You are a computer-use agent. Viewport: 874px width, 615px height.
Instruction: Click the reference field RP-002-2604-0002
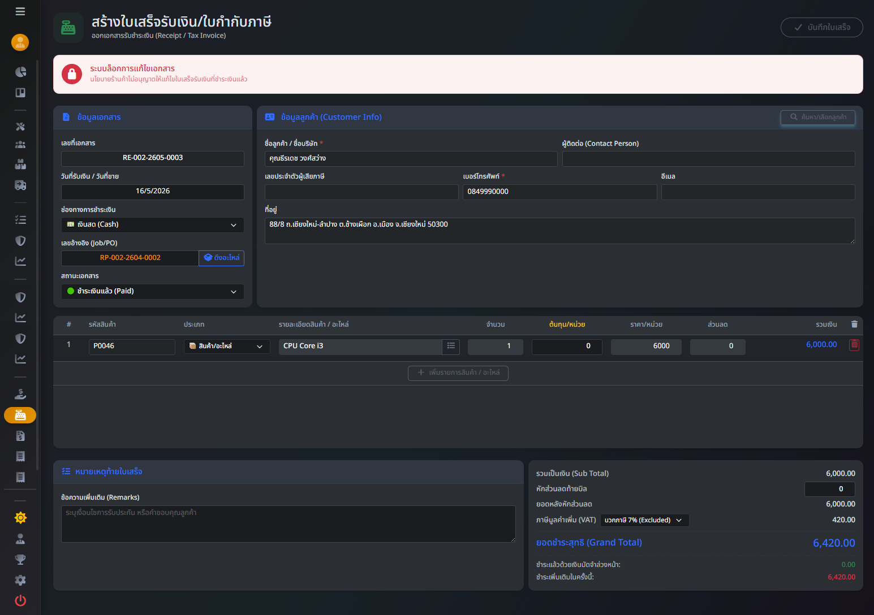point(130,258)
